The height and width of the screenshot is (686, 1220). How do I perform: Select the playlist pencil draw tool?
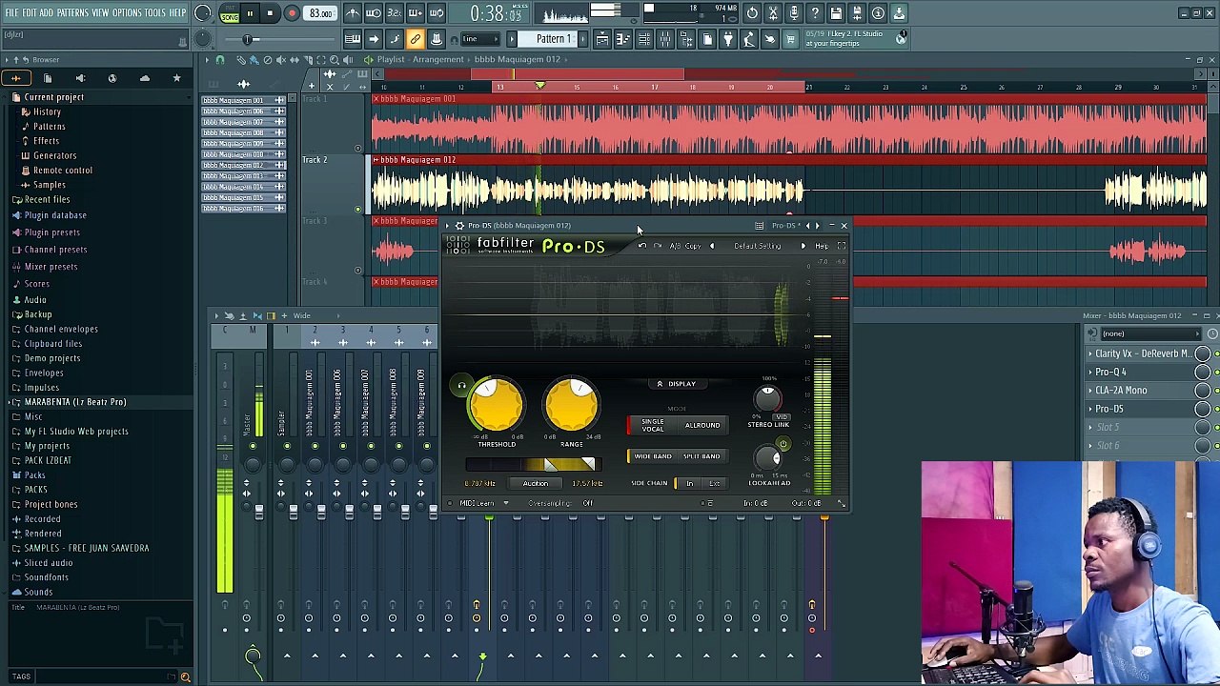(241, 60)
